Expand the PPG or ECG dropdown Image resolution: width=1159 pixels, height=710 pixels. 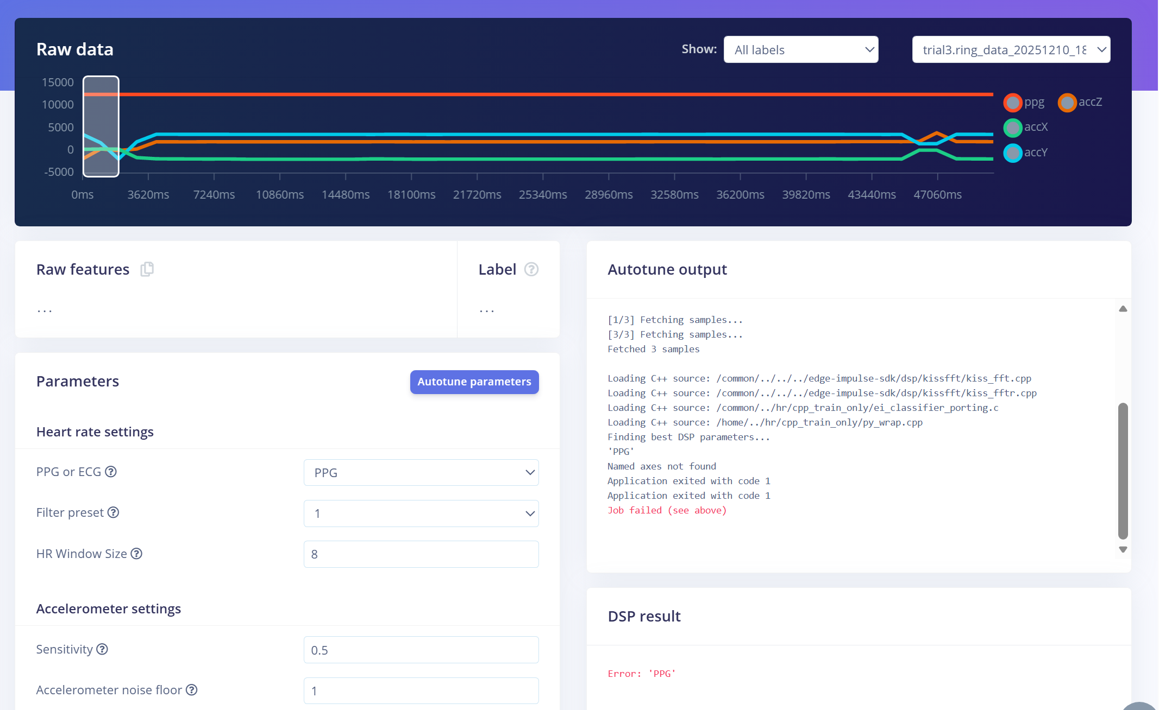click(421, 473)
